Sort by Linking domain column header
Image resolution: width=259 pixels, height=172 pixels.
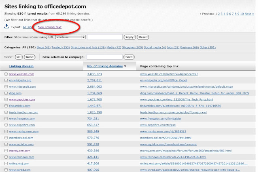[21, 66]
